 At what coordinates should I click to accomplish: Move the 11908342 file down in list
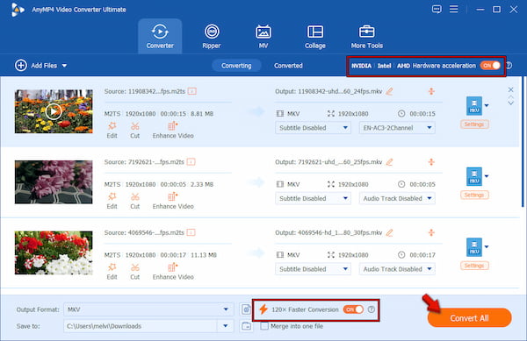pyautogui.click(x=510, y=103)
